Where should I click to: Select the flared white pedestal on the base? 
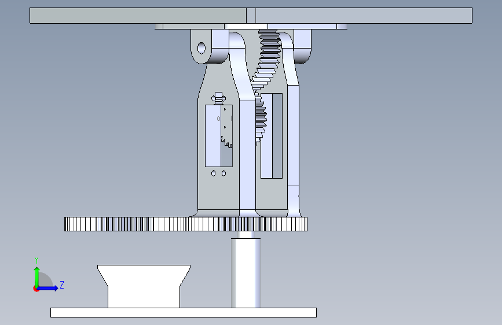(144, 286)
